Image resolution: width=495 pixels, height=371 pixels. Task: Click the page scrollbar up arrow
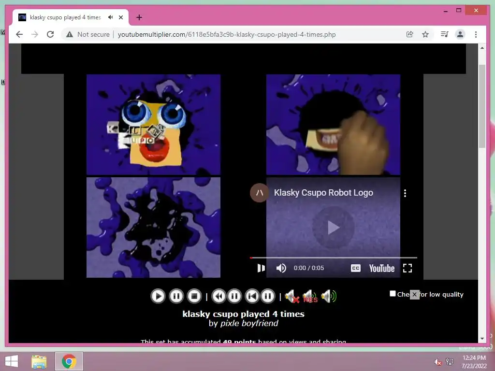coord(482,48)
